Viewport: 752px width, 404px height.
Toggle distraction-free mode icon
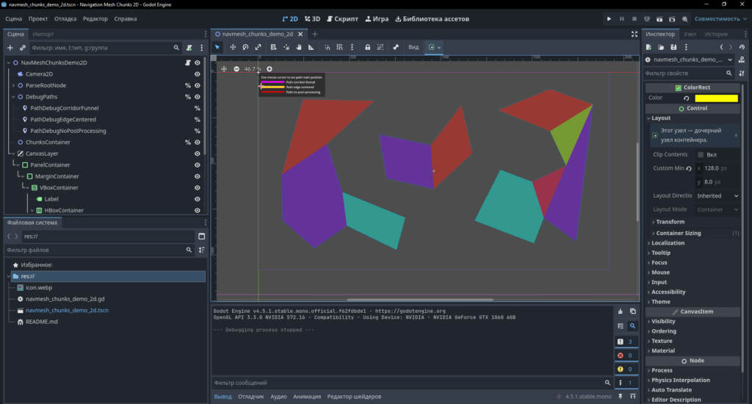click(x=634, y=34)
